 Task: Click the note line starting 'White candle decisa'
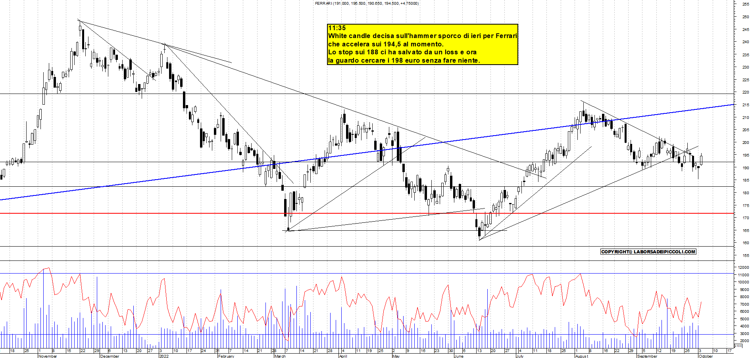coord(423,36)
